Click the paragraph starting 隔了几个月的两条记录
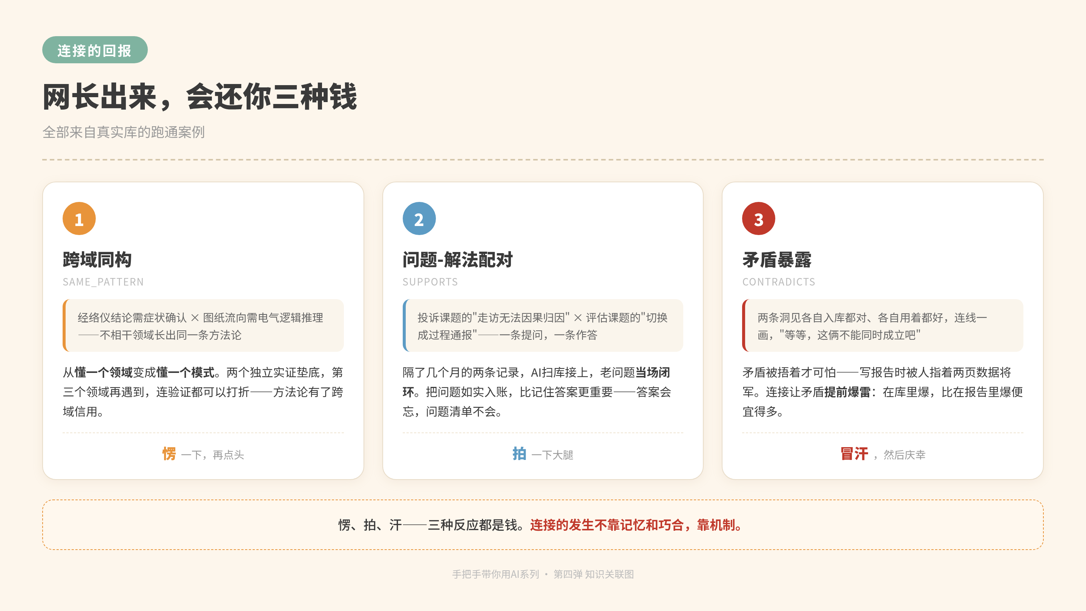 [543, 392]
